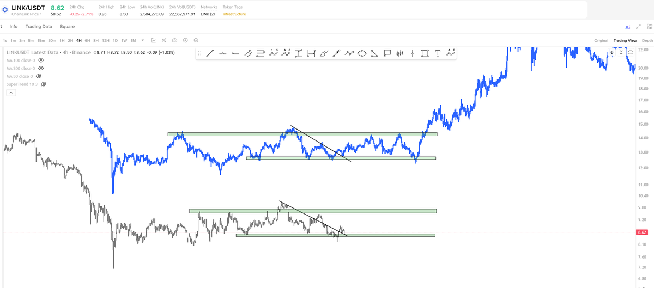Switch chart to Trading View

click(625, 40)
